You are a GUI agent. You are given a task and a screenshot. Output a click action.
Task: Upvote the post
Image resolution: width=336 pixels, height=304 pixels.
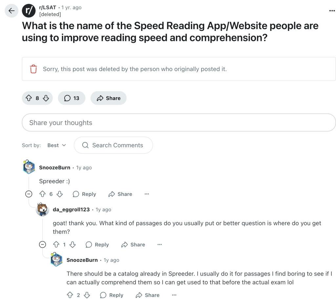coord(29,98)
